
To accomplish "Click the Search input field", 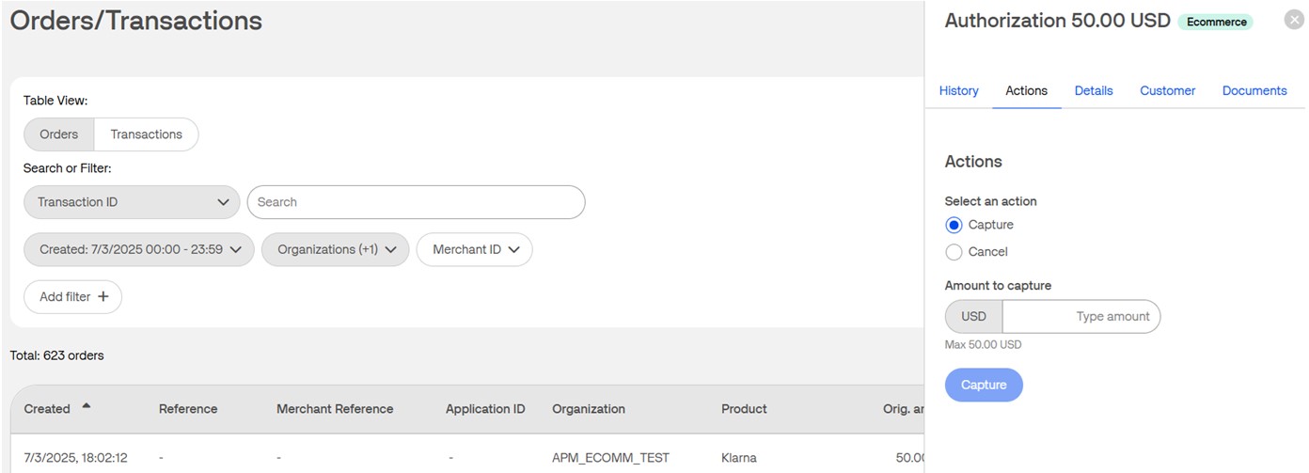I will pos(416,202).
